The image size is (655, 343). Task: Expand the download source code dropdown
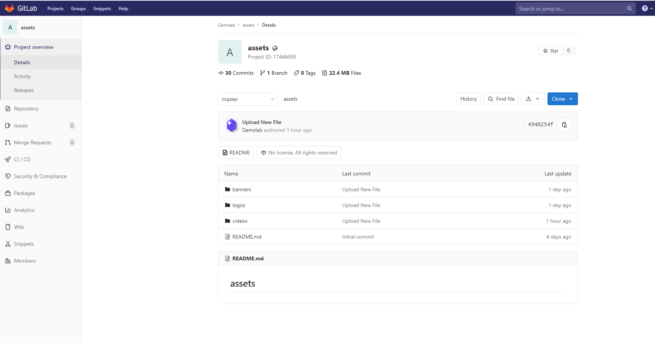click(532, 99)
